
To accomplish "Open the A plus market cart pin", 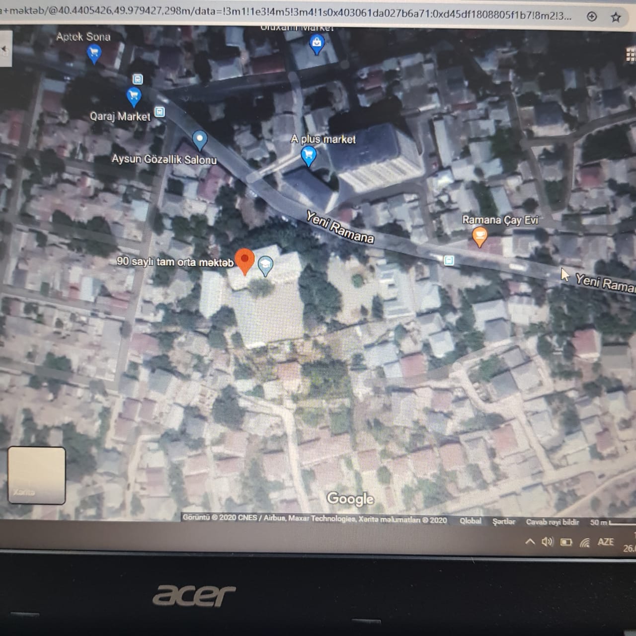I will point(308,156).
